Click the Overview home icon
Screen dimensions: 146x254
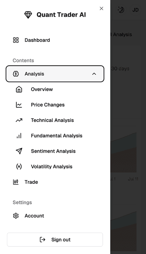[19, 89]
